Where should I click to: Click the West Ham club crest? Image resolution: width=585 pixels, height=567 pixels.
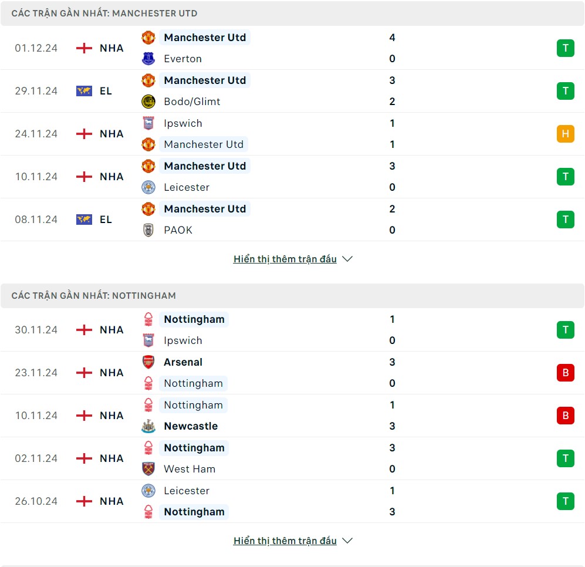[x=148, y=469]
